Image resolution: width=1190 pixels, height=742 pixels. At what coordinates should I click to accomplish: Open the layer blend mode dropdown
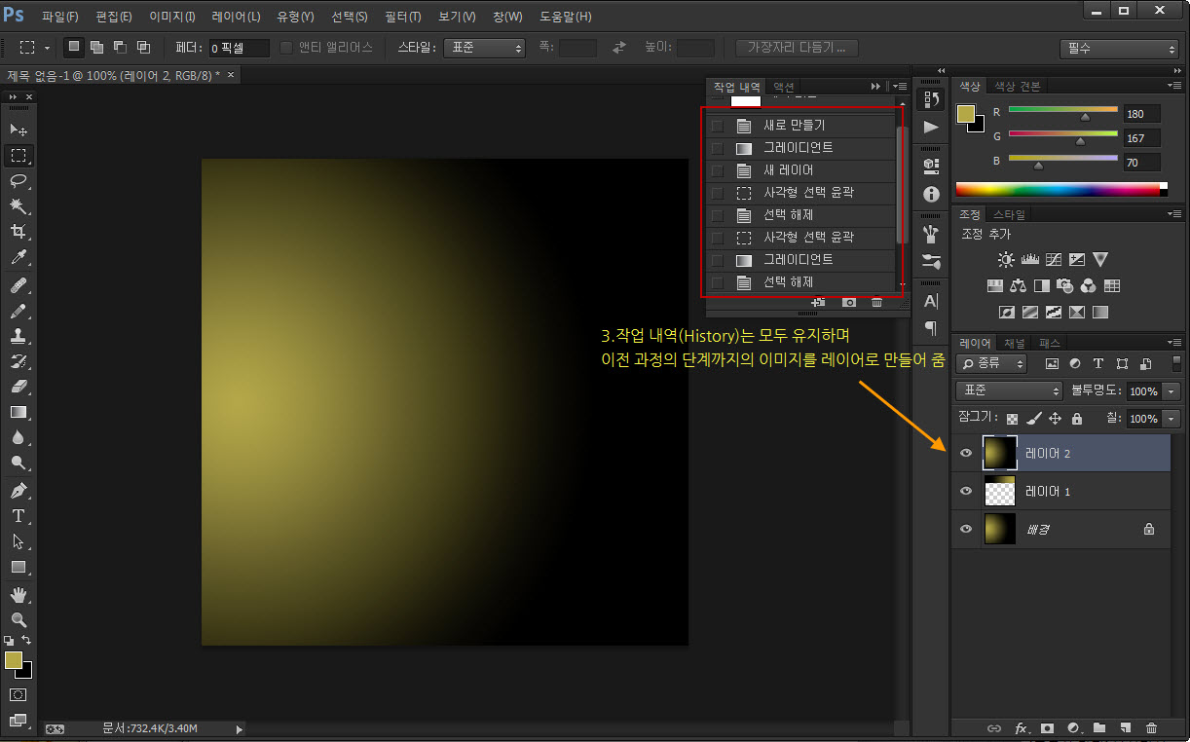pyautogui.click(x=1009, y=390)
